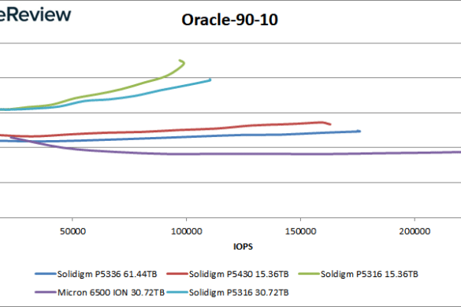
Task: Click blue legend line for P5336
Action: pos(46,274)
